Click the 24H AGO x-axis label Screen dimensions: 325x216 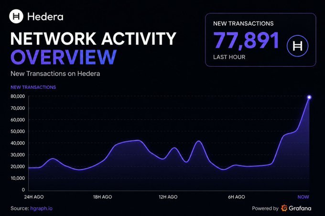point(34,197)
